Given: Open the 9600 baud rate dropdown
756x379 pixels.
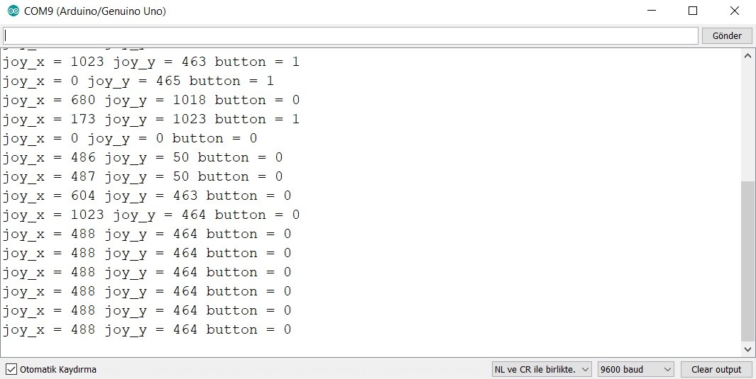Looking at the screenshot, I should (x=636, y=369).
